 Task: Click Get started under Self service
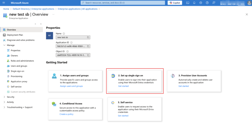tap(123, 116)
